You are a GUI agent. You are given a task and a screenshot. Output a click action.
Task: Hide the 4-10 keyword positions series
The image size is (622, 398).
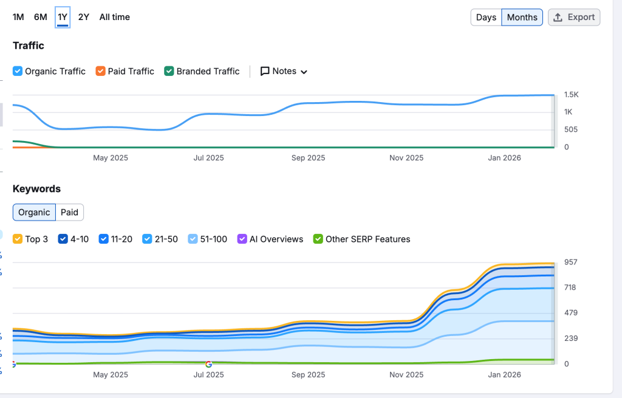coord(63,239)
